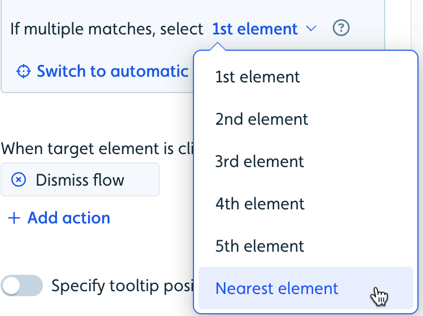The image size is (423, 316).
Task: Select the highlighted Nearest element option
Action: (x=306, y=288)
